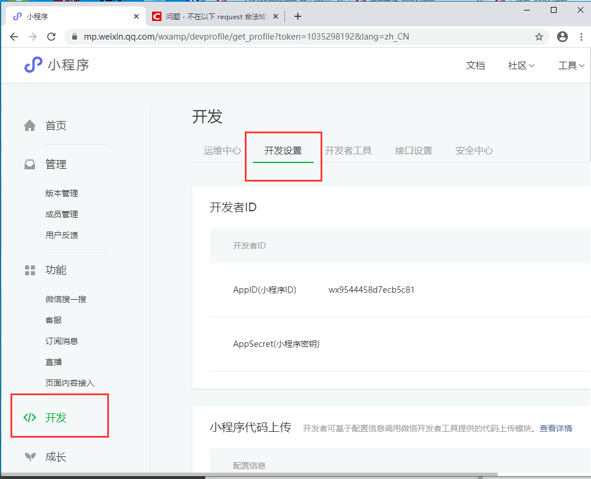This screenshot has width=591, height=479.
Task: Go back using browser back arrow
Action: pos(14,37)
